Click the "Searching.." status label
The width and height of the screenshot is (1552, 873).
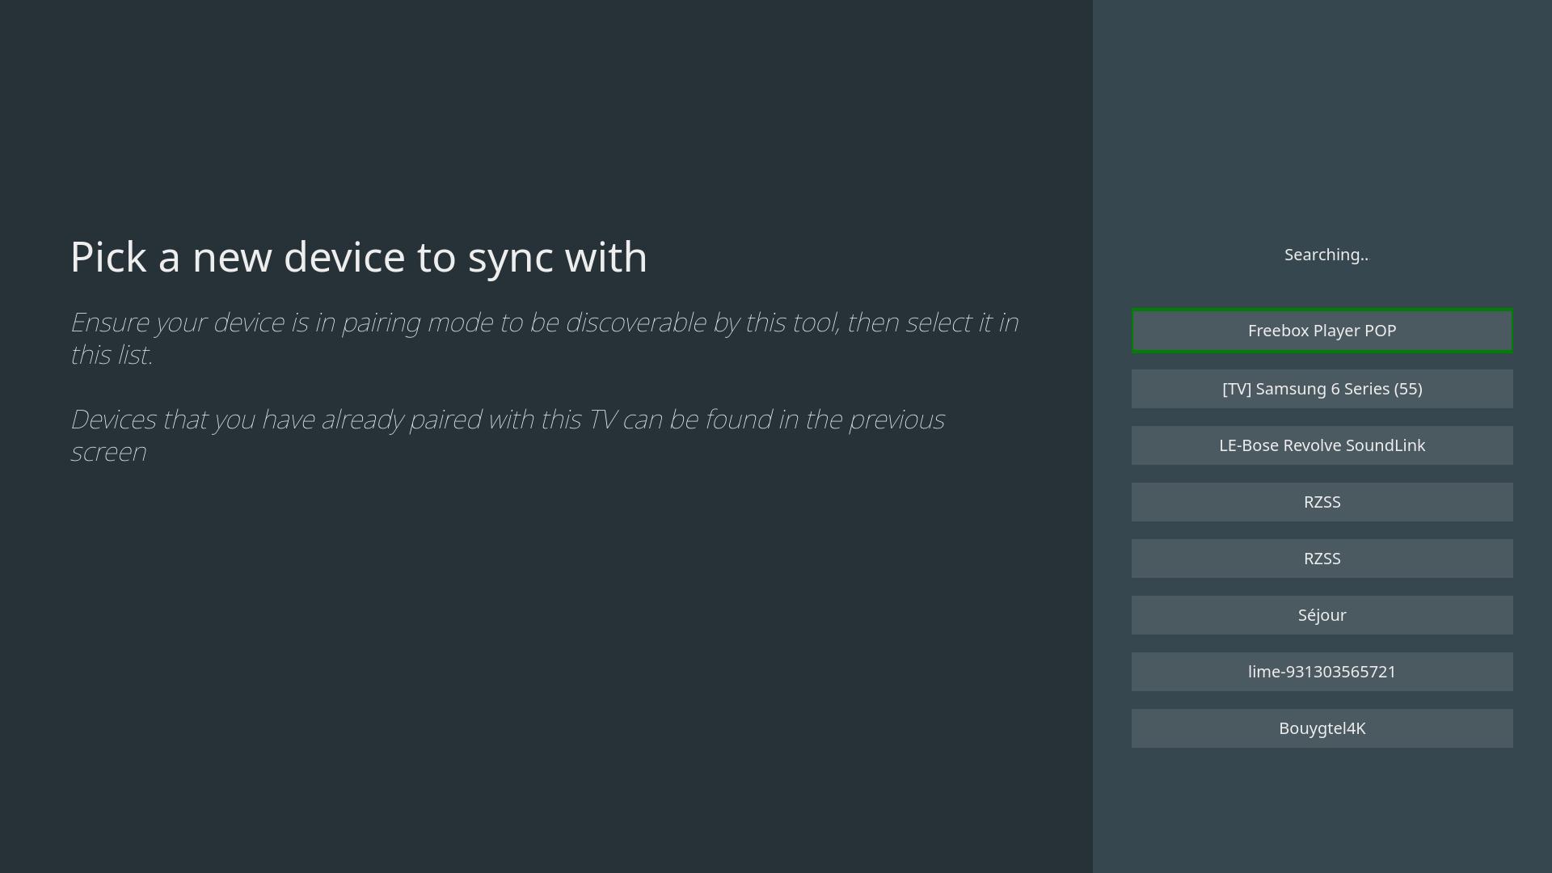coord(1326,255)
